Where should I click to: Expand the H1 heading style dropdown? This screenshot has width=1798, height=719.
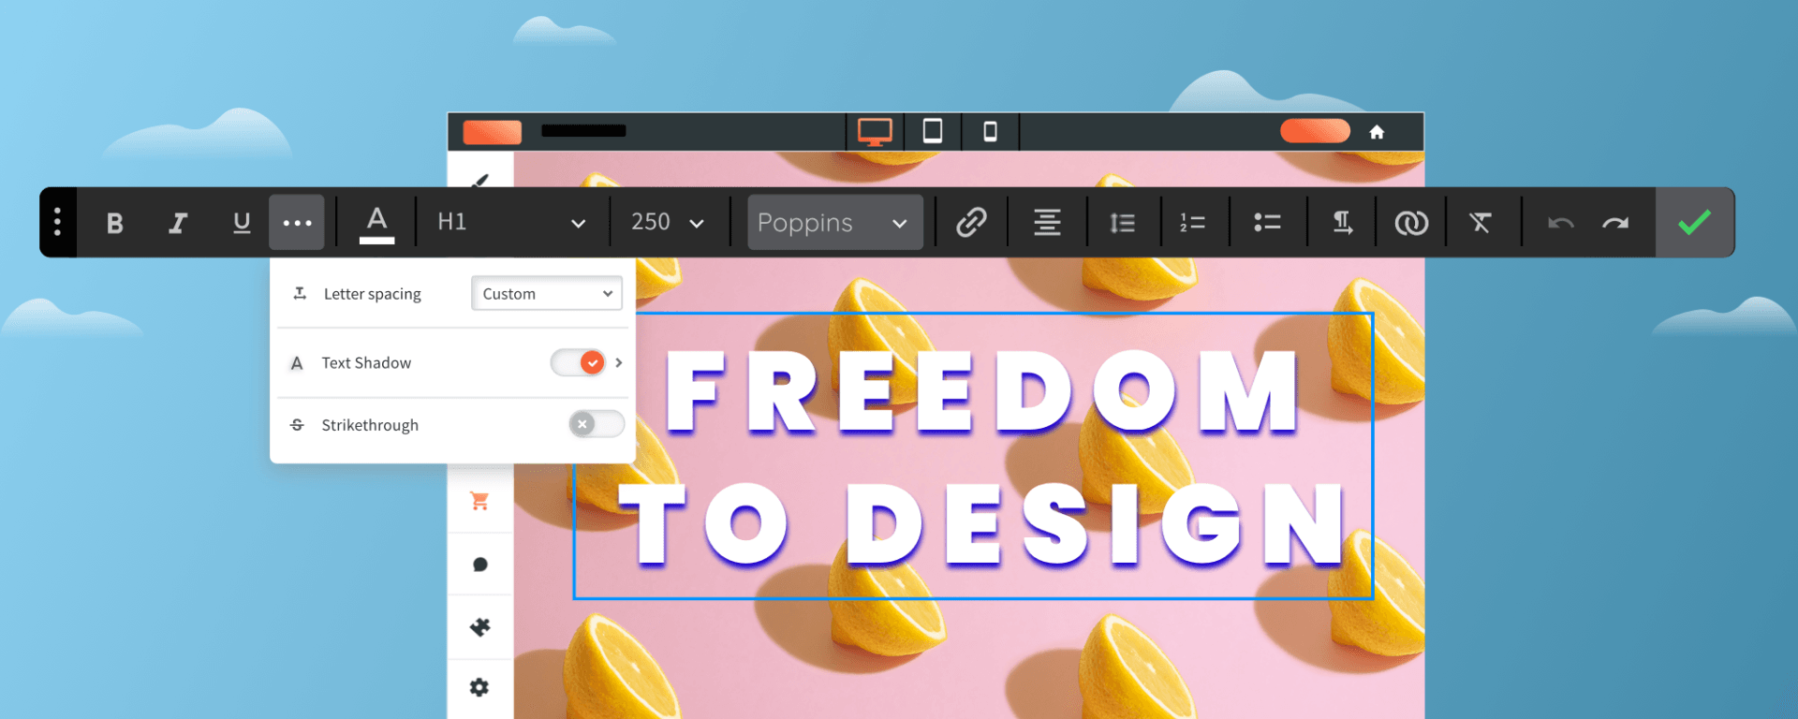tap(511, 223)
